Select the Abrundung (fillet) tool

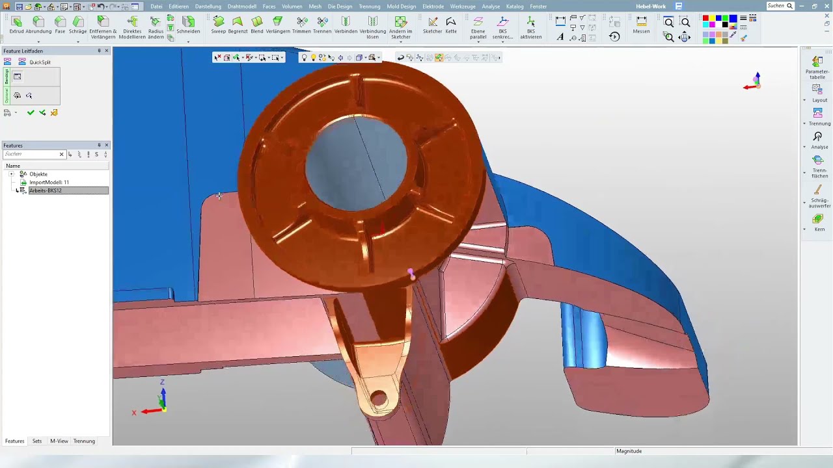coord(38,25)
